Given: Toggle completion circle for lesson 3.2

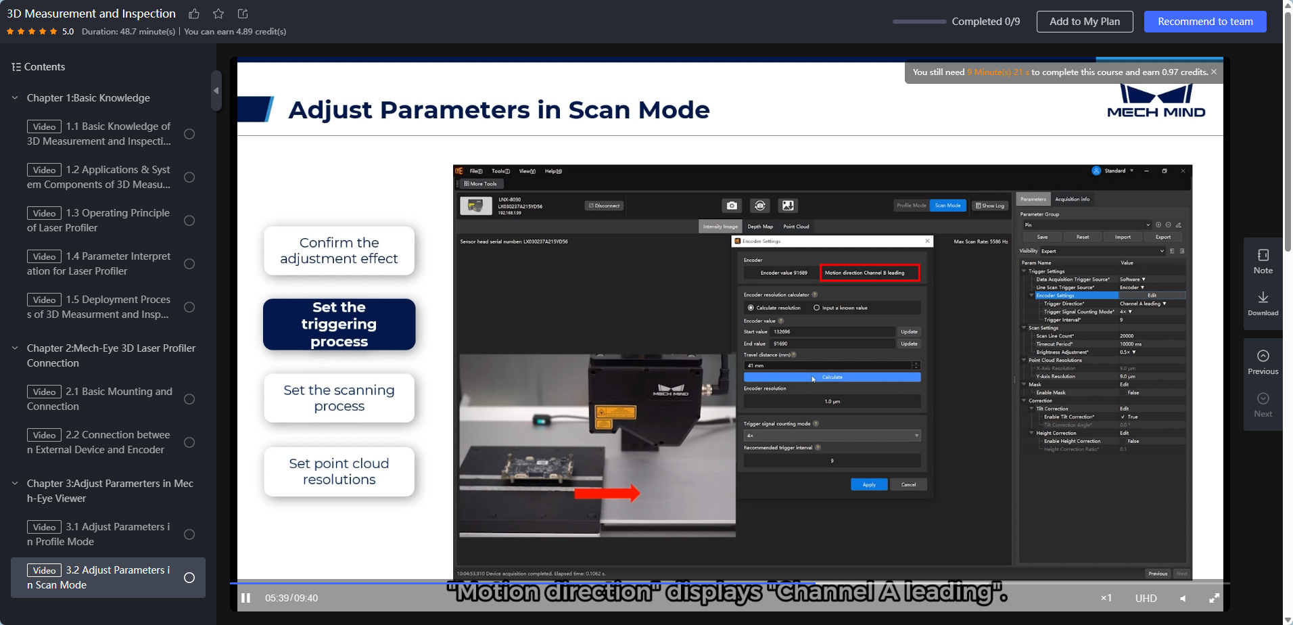Looking at the screenshot, I should (x=189, y=578).
